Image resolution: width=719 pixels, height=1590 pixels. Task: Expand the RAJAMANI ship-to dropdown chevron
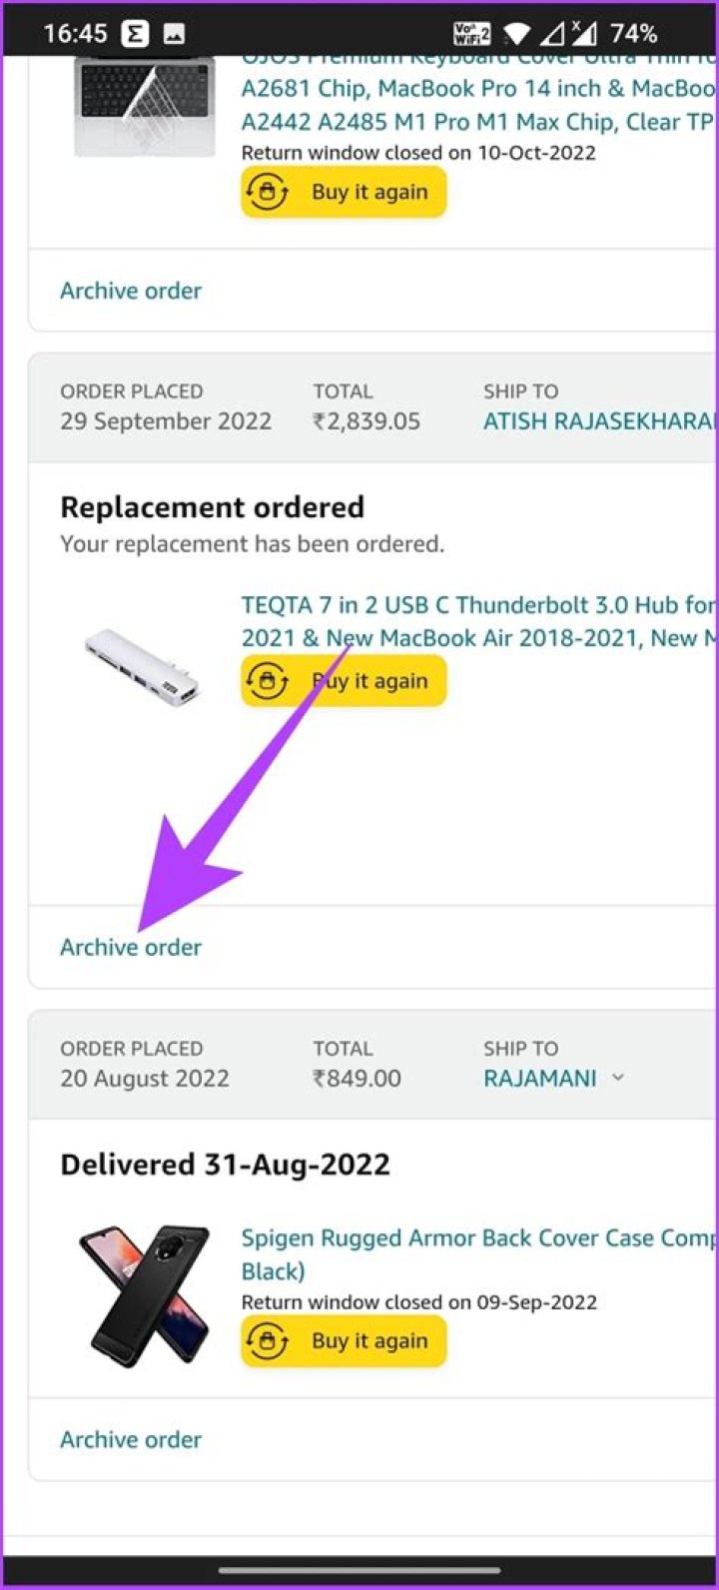click(x=618, y=1078)
